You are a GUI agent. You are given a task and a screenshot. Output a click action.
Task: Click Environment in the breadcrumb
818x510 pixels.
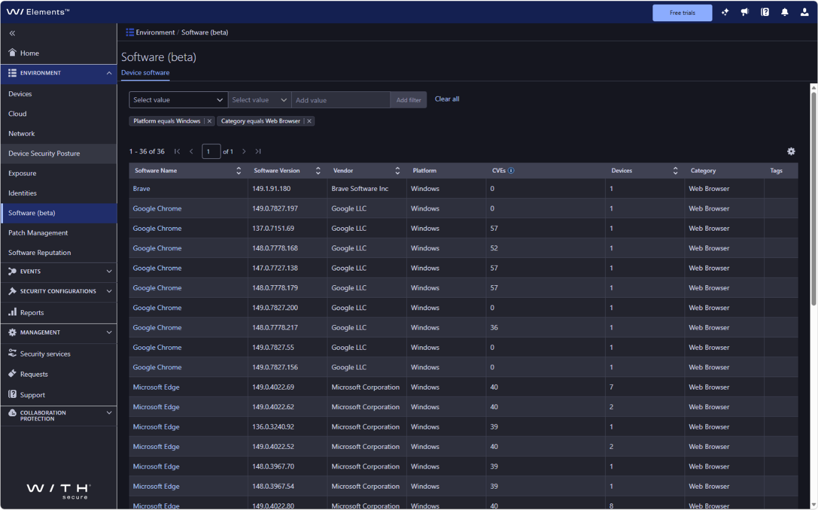(156, 33)
